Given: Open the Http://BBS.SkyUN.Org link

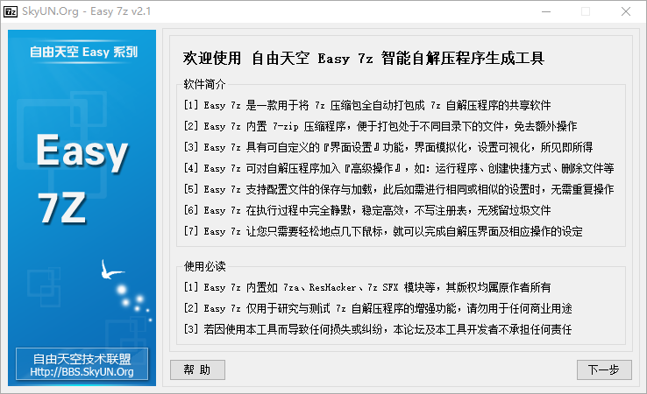Looking at the screenshot, I should pyautogui.click(x=82, y=372).
